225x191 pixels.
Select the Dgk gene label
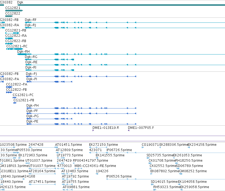[20, 2]
